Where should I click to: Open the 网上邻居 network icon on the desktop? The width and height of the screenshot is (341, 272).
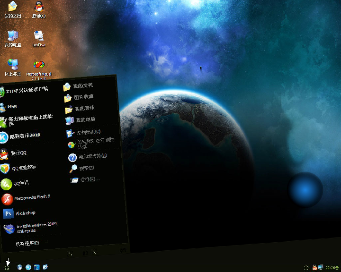[13, 67]
